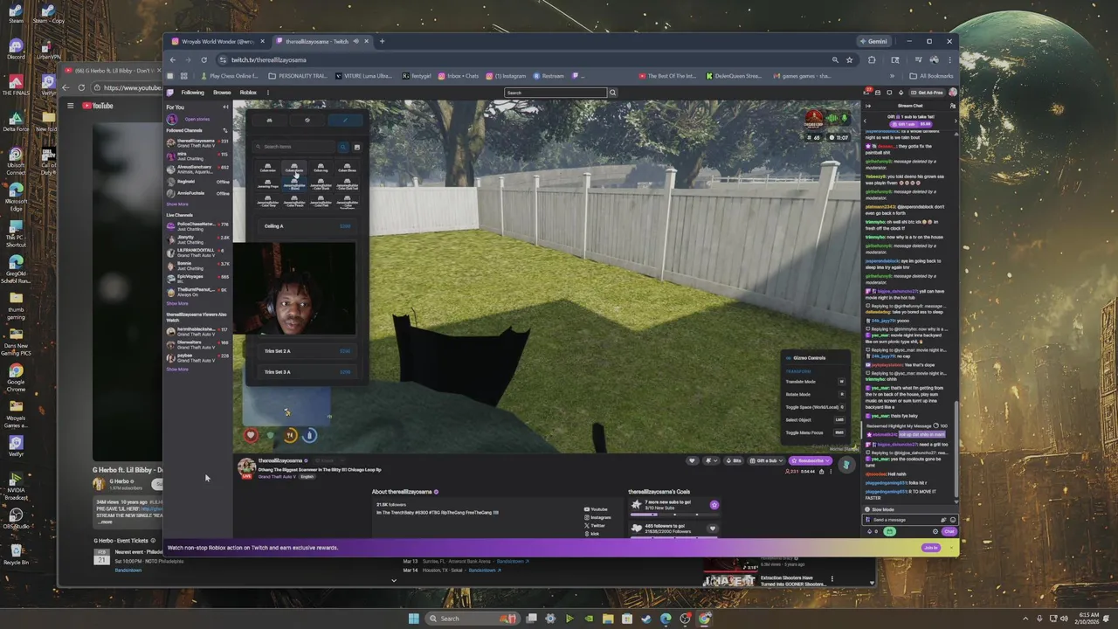Open stream options three-dot menu
The width and height of the screenshot is (1118, 629).
tap(831, 472)
